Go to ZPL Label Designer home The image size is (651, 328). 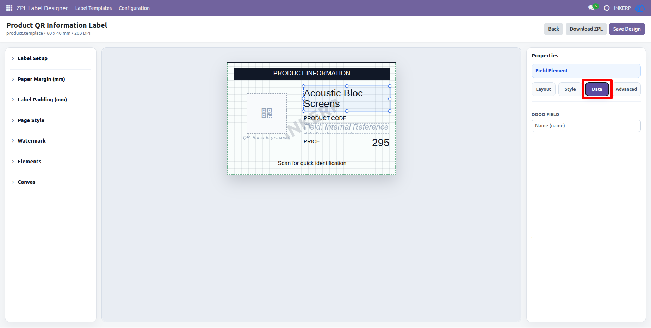(x=42, y=8)
